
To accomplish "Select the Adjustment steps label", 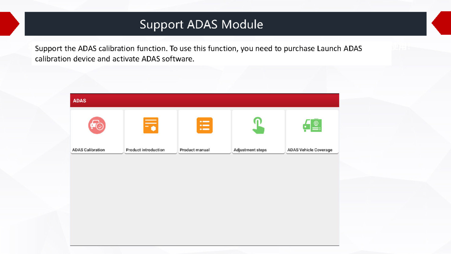I will click(250, 150).
